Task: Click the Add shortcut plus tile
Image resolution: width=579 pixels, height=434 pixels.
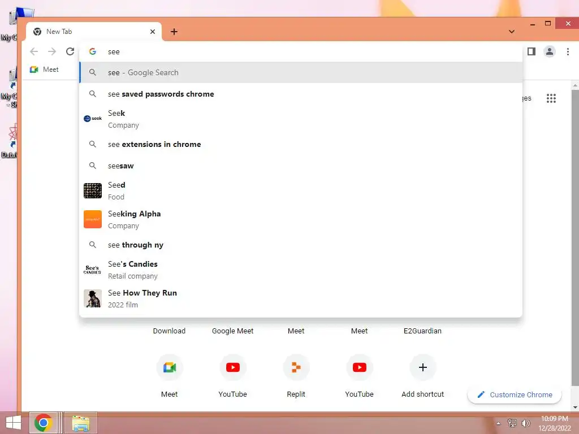Action: click(x=423, y=367)
